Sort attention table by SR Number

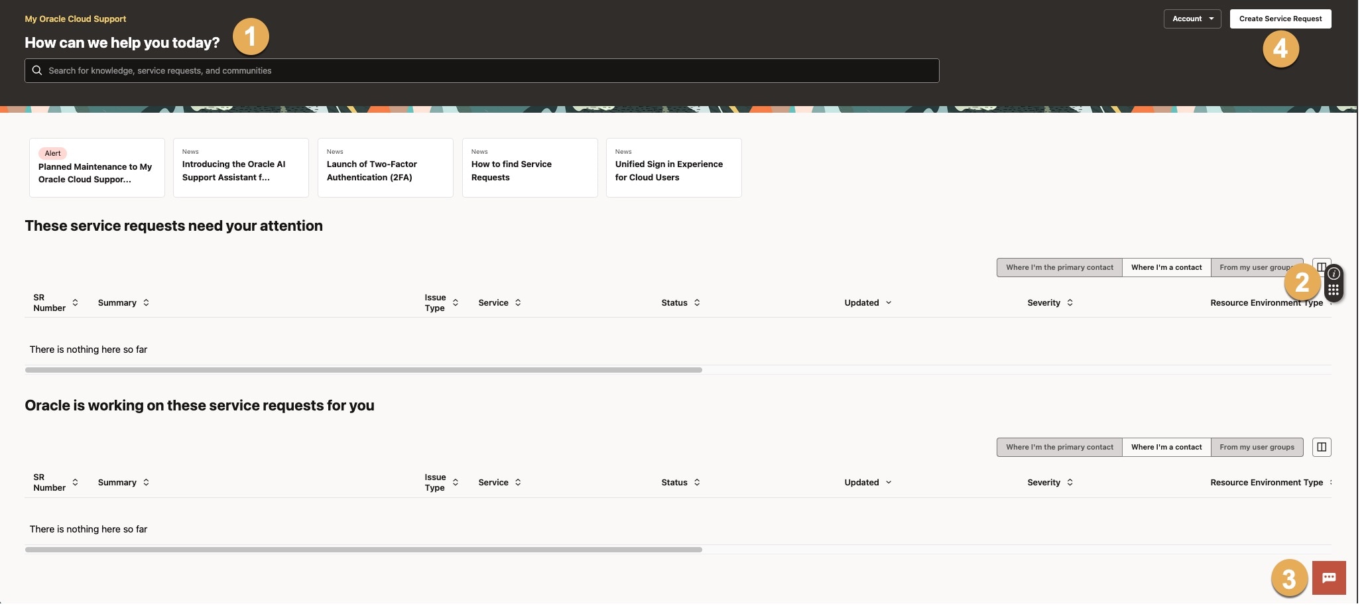(x=75, y=302)
